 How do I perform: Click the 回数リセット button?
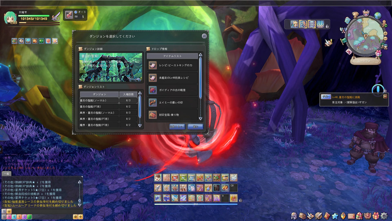click(x=177, y=126)
